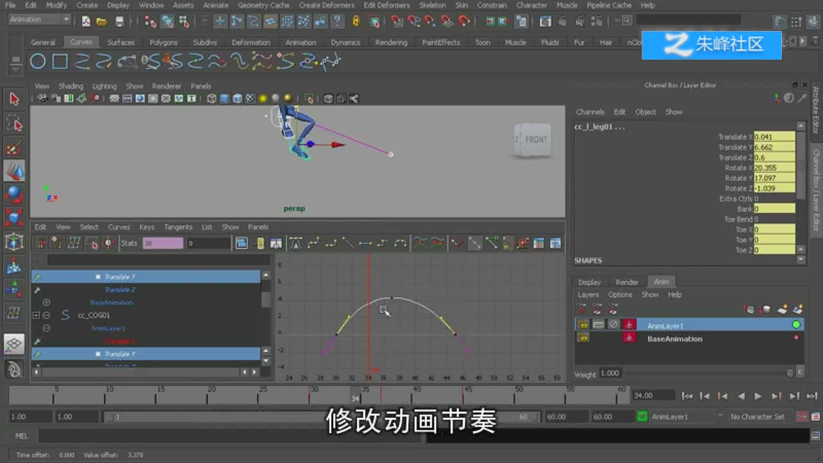This screenshot has height=463, width=823.
Task: Switch to the Polygons shelf tab
Action: click(163, 42)
